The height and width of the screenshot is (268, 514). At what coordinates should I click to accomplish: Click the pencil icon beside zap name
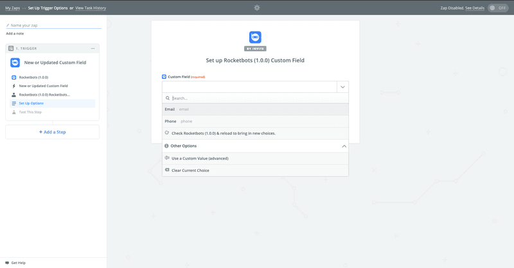pyautogui.click(x=8, y=25)
